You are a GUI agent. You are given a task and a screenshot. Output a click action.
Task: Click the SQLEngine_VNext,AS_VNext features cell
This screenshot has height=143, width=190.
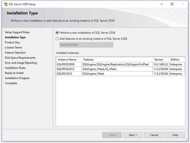click(x=117, y=69)
